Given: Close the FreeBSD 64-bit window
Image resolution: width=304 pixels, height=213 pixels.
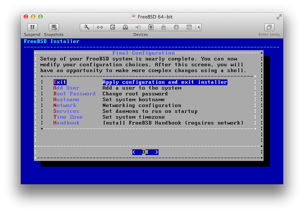Looking at the screenshot, I should [26, 17].
